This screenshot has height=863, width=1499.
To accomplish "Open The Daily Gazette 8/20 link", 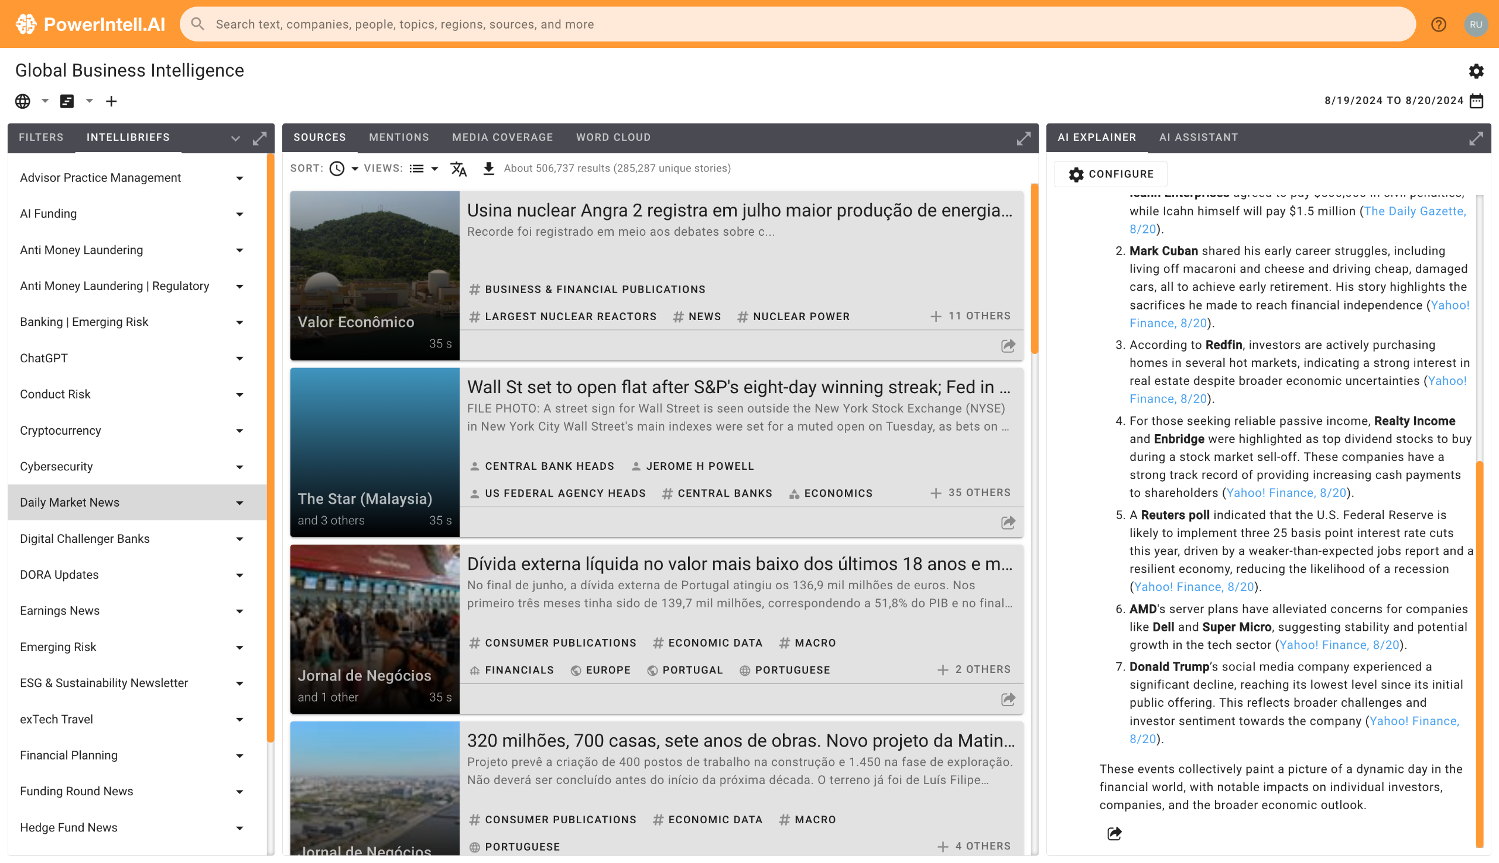I will 1414,212.
